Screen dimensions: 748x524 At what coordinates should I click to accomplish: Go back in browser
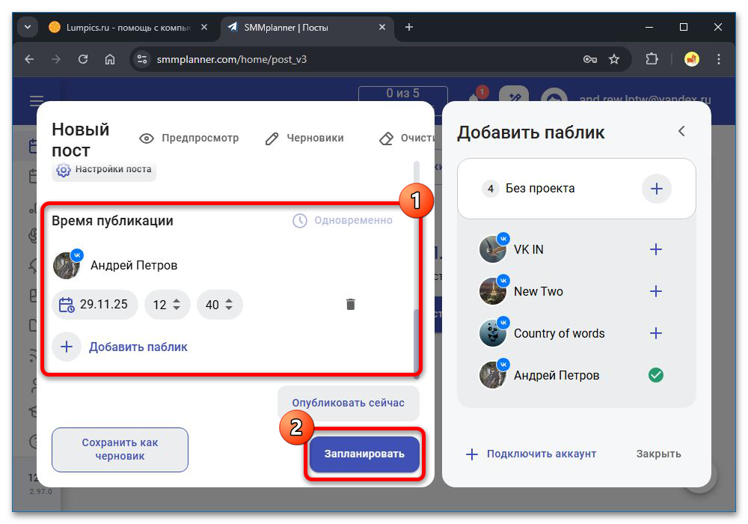pos(30,59)
